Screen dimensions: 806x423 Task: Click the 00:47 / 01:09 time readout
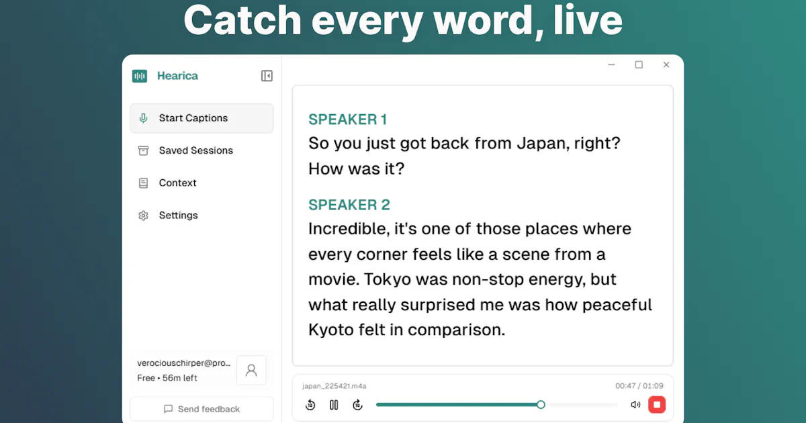point(639,386)
